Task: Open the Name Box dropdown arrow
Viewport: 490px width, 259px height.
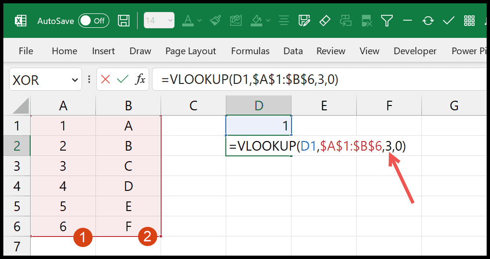Action: [75, 80]
